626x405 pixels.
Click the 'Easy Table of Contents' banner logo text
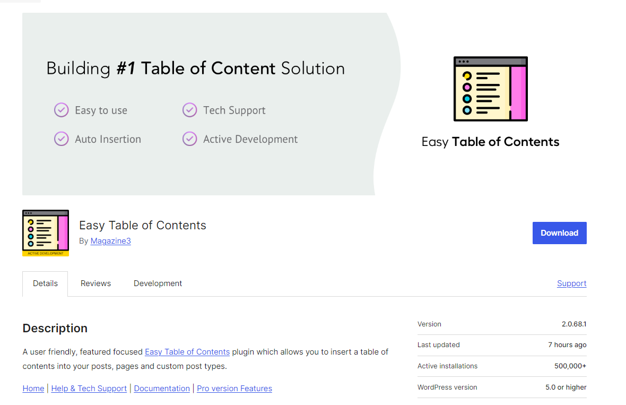click(490, 142)
